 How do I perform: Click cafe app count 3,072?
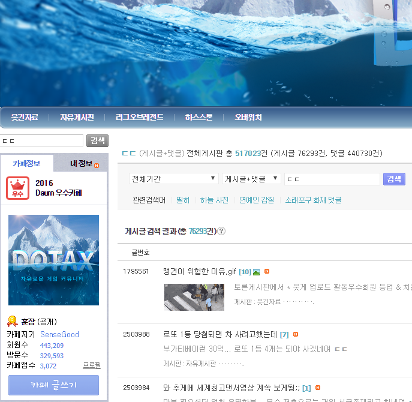click(48, 366)
